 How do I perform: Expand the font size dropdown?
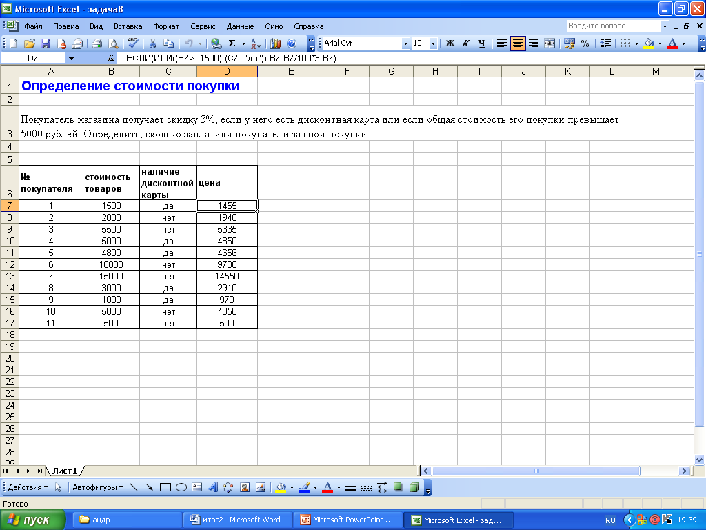coord(433,43)
